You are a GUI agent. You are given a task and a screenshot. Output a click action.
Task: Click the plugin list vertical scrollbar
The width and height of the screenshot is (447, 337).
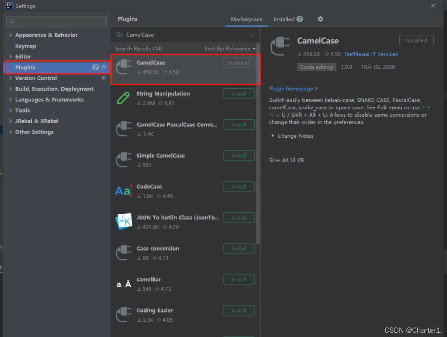pyautogui.click(x=258, y=144)
